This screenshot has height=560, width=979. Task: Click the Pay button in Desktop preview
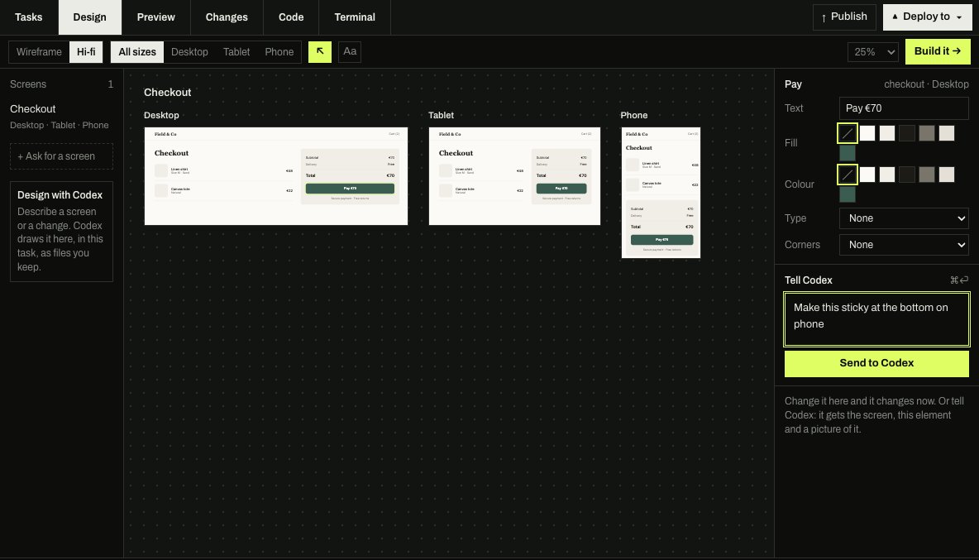tap(350, 189)
